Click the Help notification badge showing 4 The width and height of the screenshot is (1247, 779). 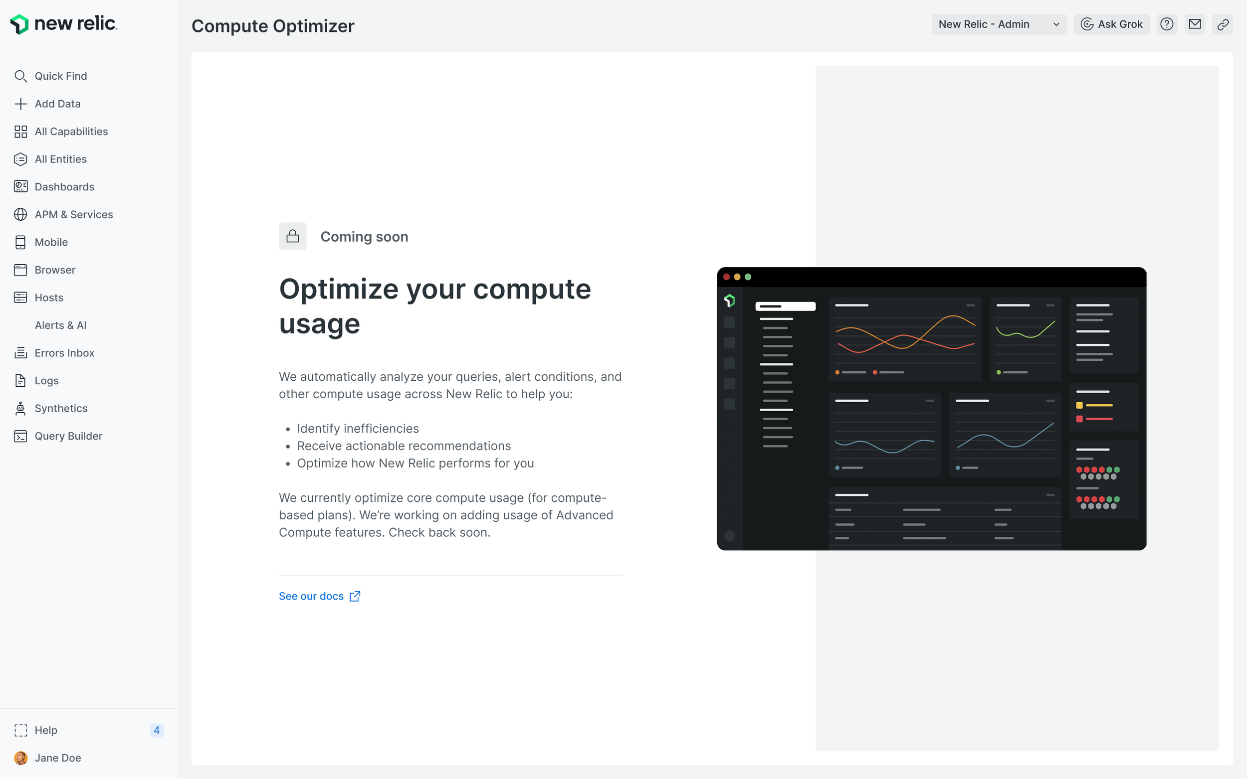pyautogui.click(x=156, y=730)
